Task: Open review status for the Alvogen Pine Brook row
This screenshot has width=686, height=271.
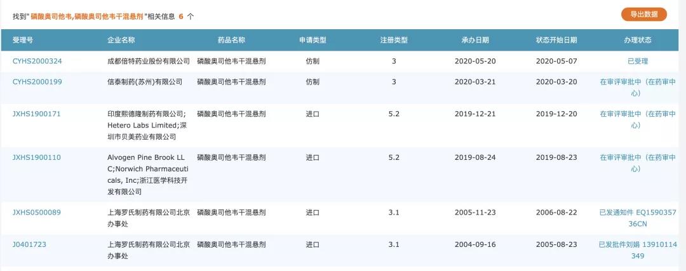Action: pyautogui.click(x=638, y=163)
